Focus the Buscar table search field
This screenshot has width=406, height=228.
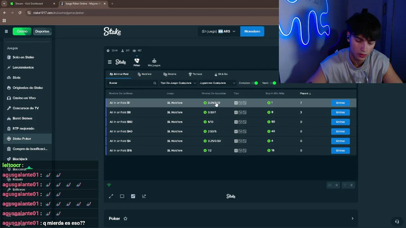(132, 83)
